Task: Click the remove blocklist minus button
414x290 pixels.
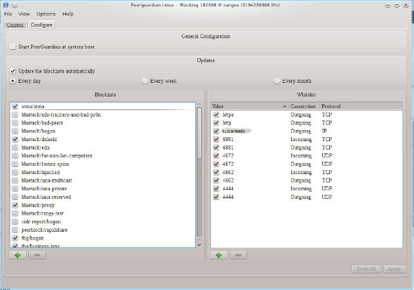Action: [38, 256]
